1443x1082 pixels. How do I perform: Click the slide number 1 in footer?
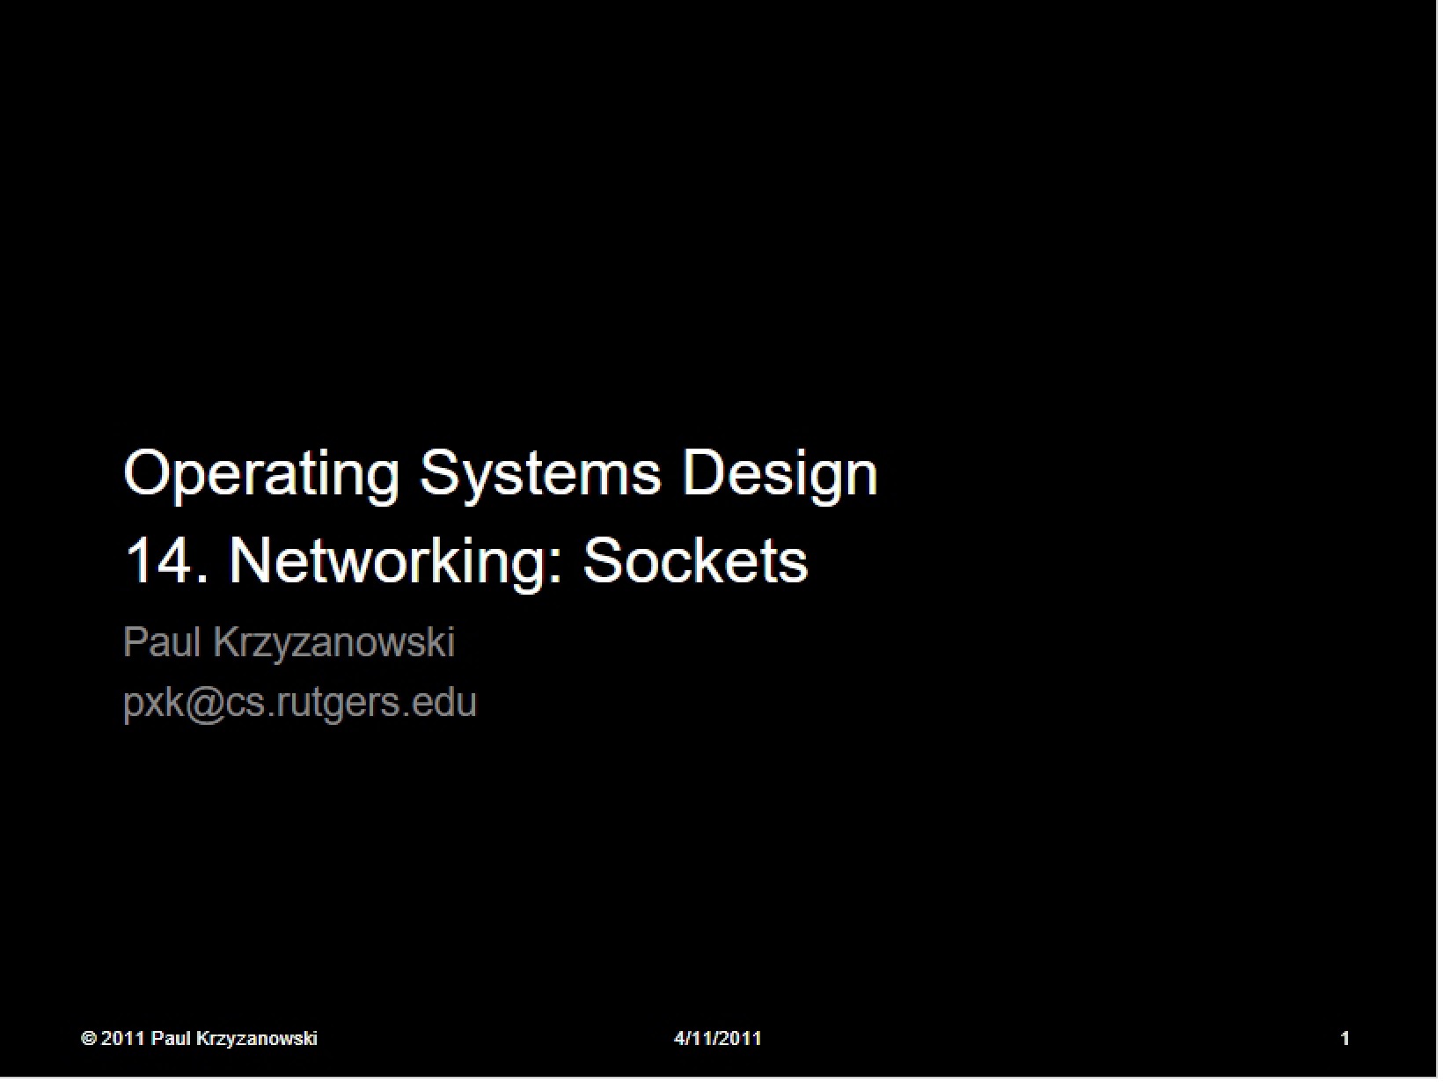click(1344, 1039)
